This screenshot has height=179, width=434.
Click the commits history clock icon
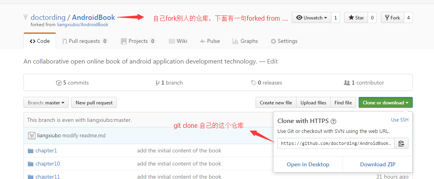pyautogui.click(x=59, y=83)
